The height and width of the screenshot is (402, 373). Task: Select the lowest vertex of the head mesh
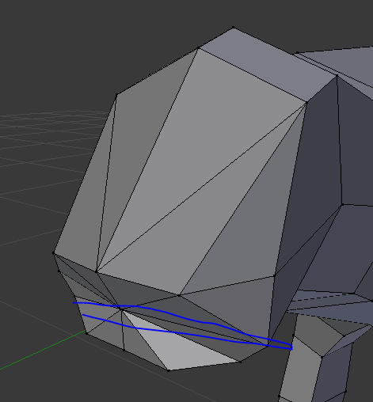point(169,370)
